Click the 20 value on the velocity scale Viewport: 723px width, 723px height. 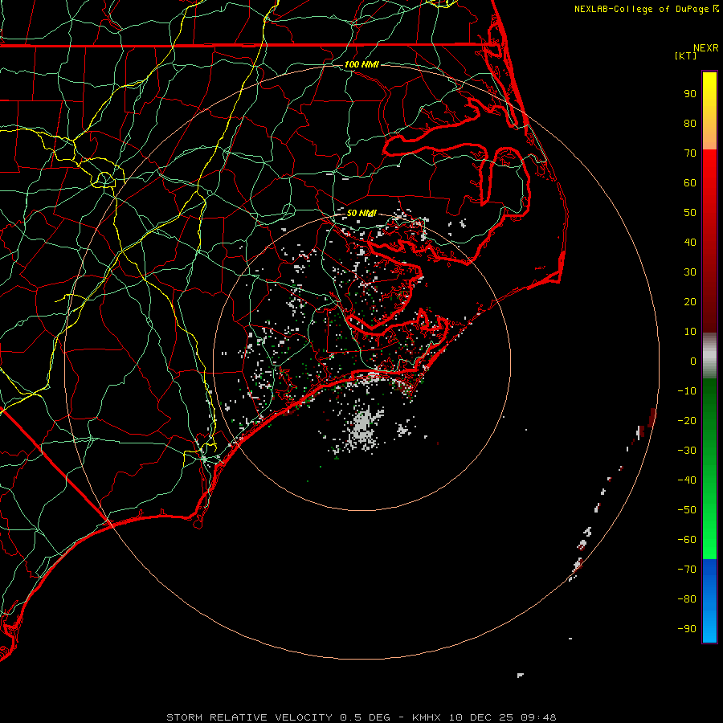point(690,301)
